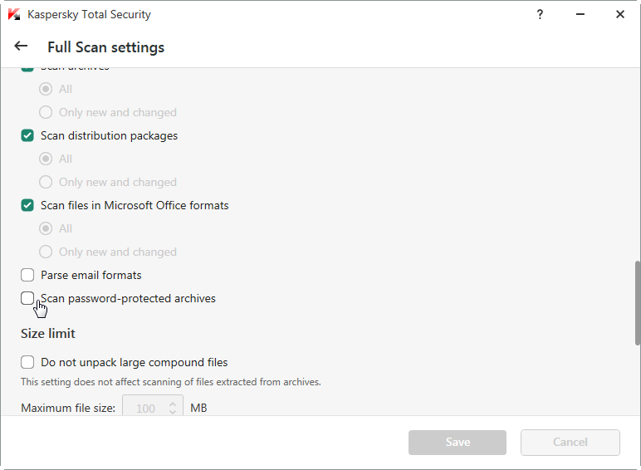Check Do not unpack large compound files
Screen dimensions: 641x470
pos(27,362)
